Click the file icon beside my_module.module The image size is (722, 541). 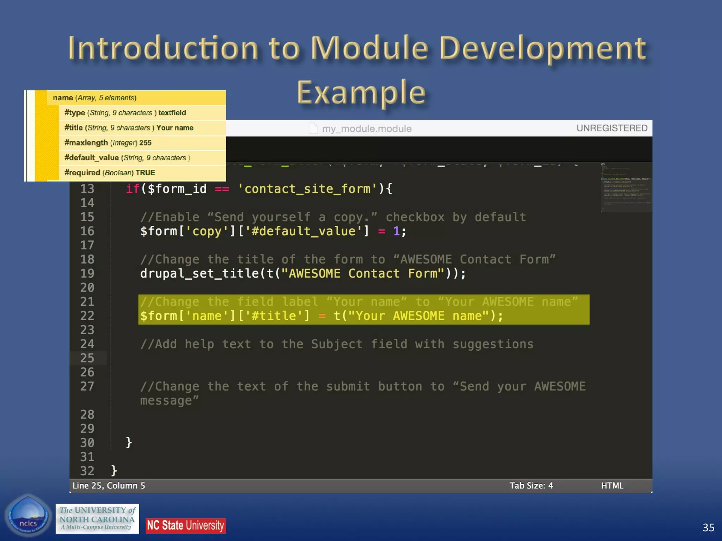(x=313, y=129)
